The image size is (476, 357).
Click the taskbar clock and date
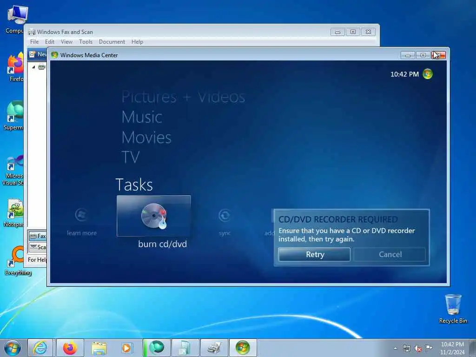point(452,348)
